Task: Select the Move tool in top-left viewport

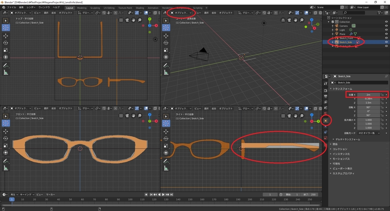Action: [x=6, y=36]
